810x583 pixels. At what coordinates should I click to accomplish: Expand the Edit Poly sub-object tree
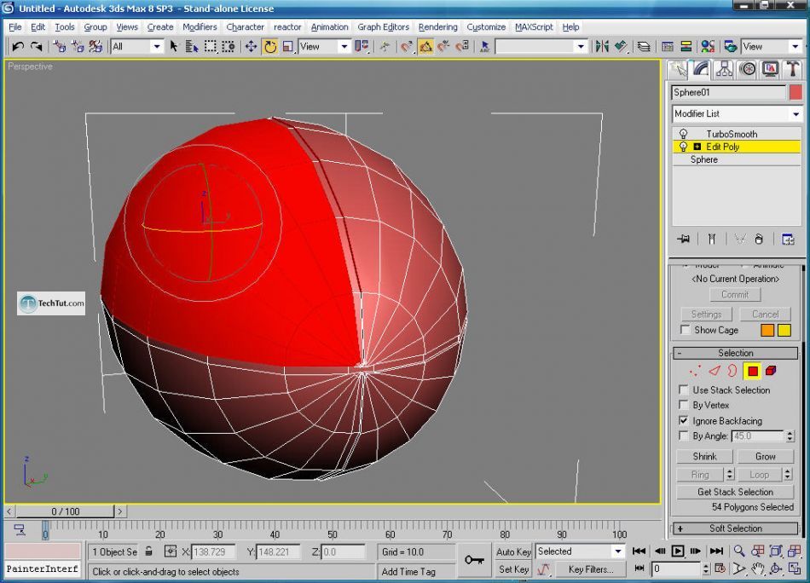pos(697,147)
